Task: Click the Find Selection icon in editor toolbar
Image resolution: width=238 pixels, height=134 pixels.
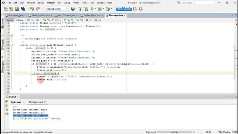Action: [45, 20]
